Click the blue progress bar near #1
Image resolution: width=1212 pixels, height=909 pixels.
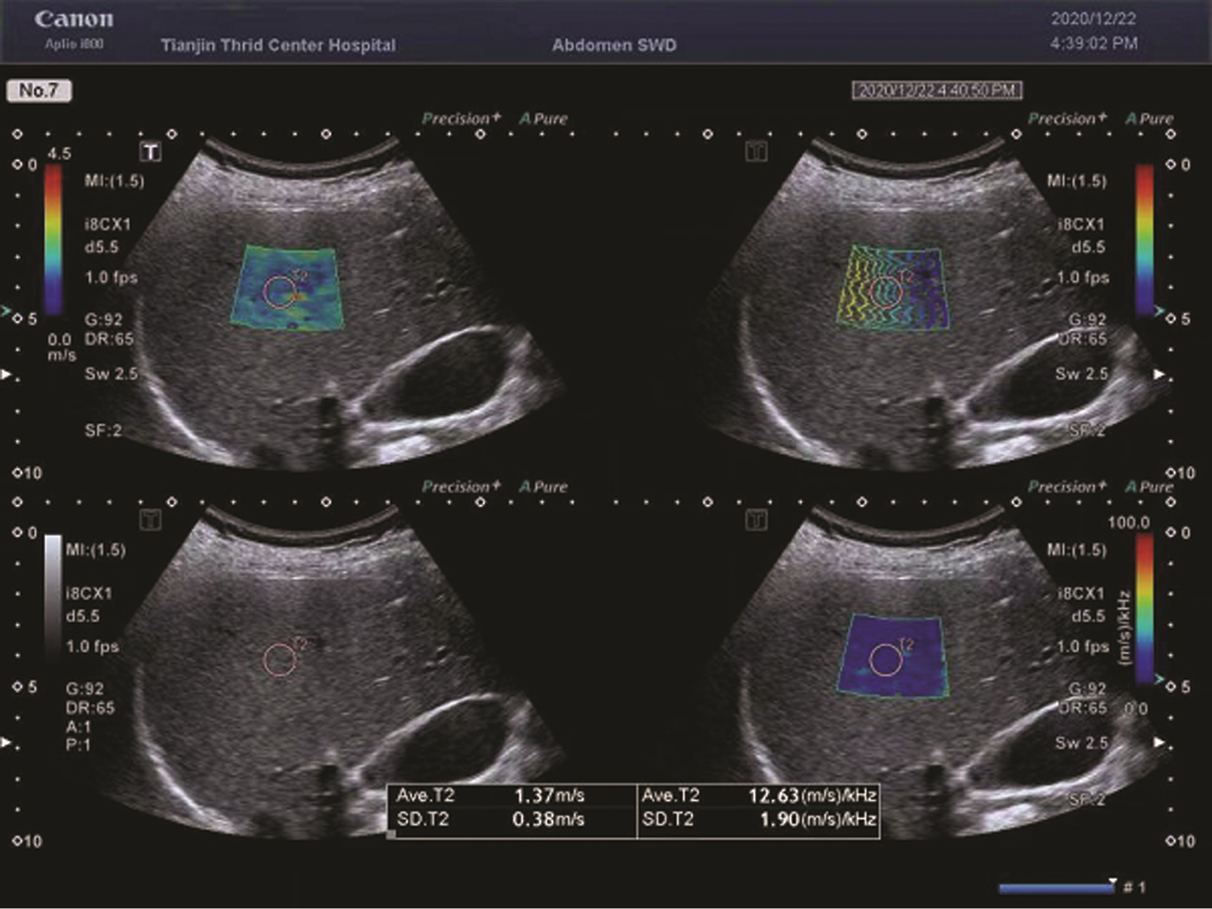pyautogui.click(x=1056, y=888)
